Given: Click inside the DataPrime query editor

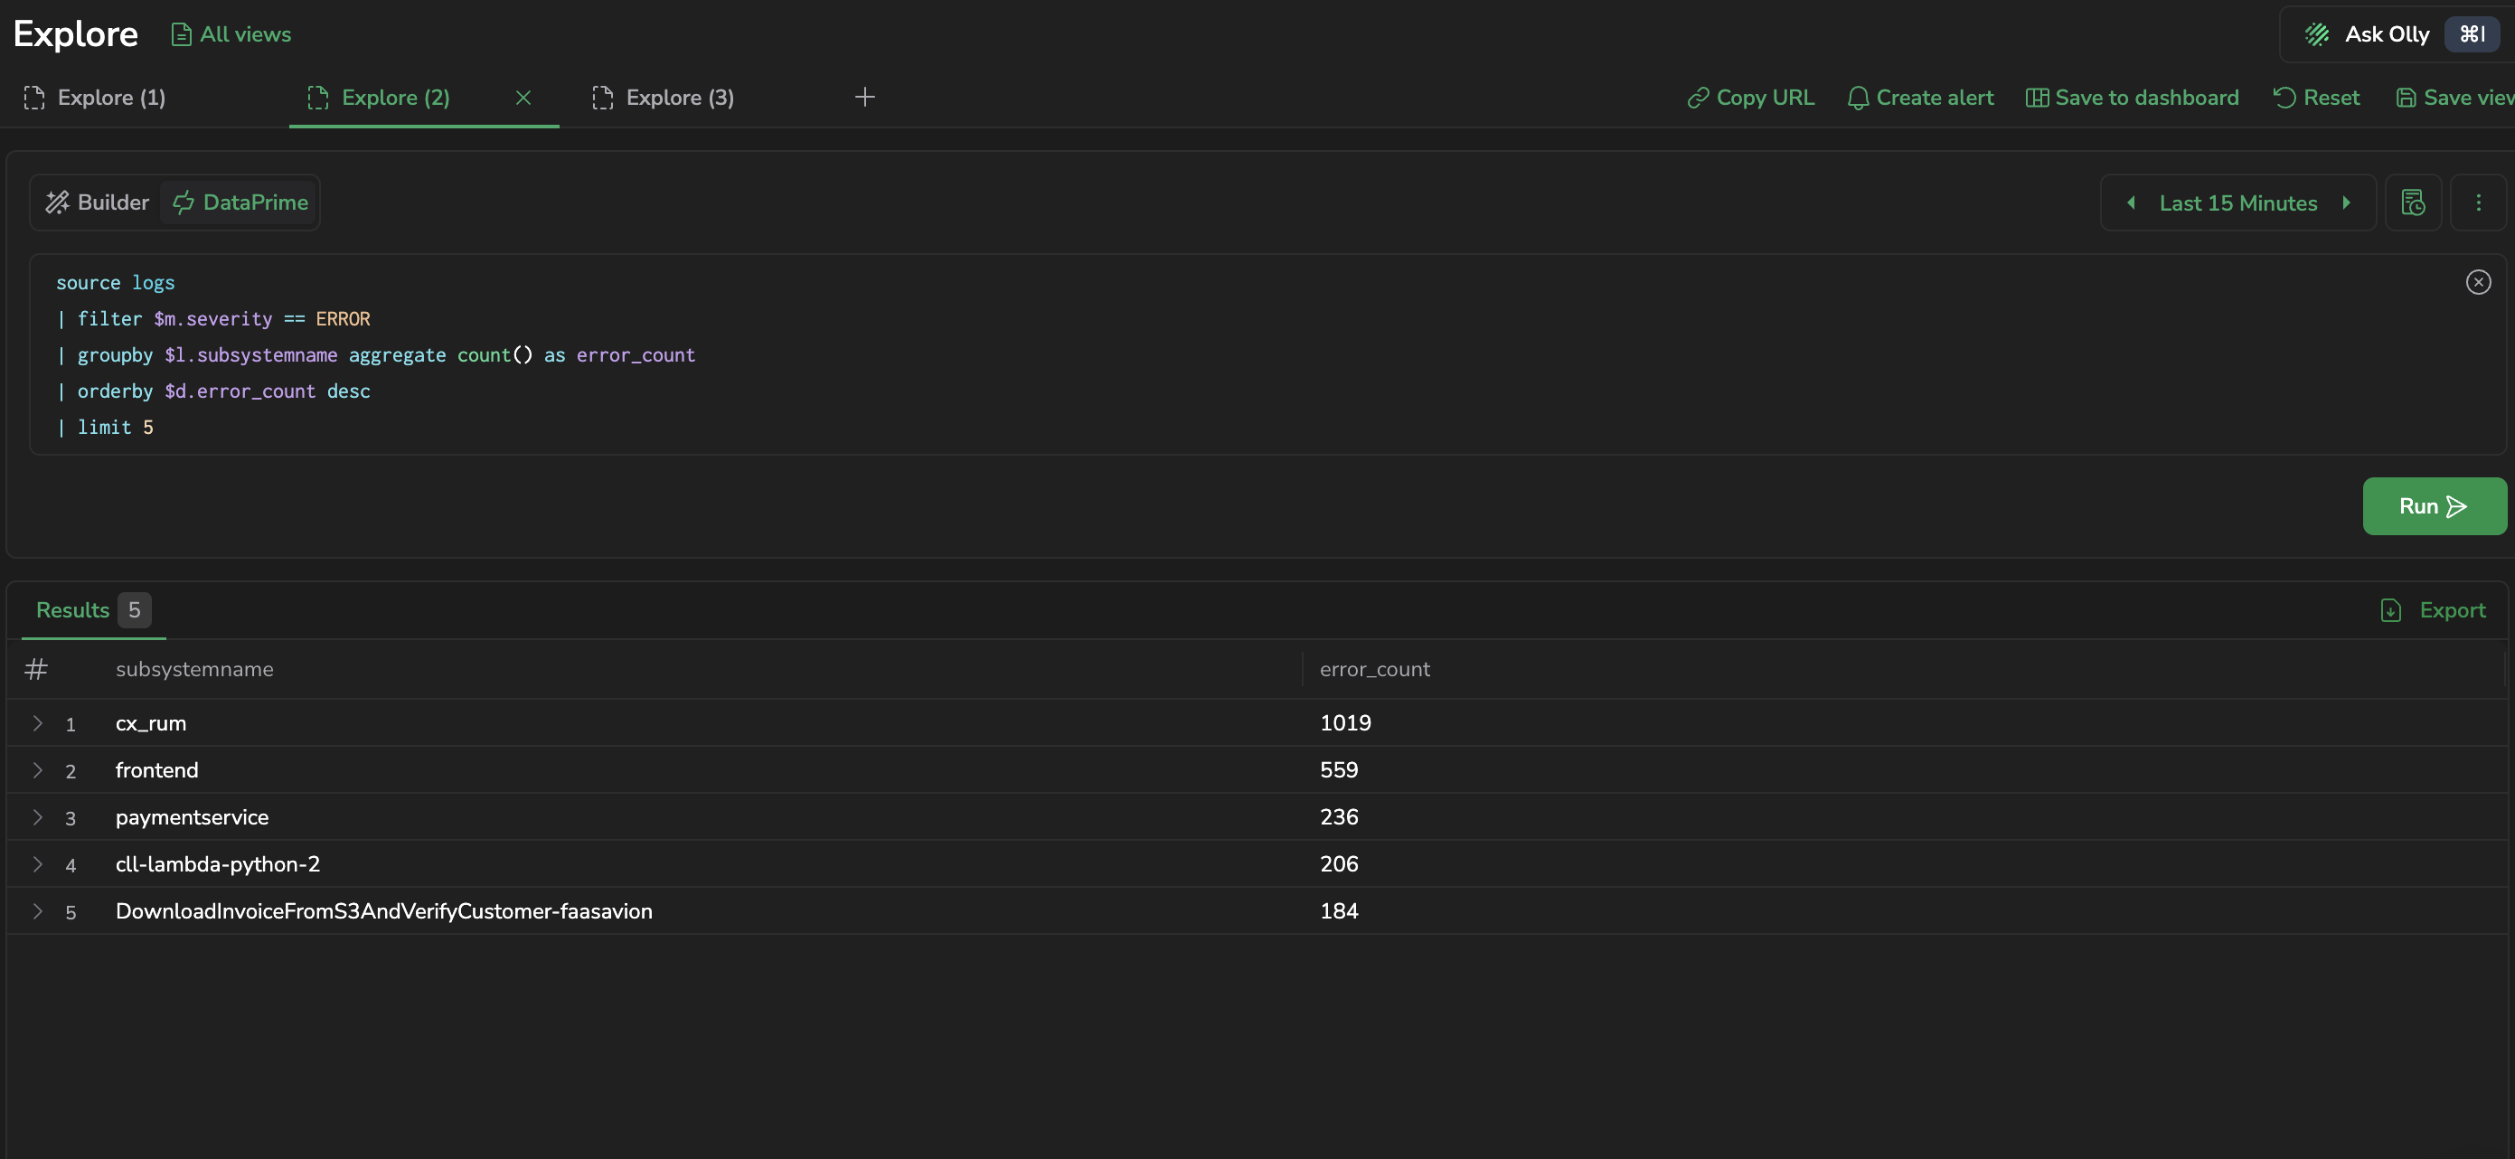Looking at the screenshot, I should coord(1267,354).
